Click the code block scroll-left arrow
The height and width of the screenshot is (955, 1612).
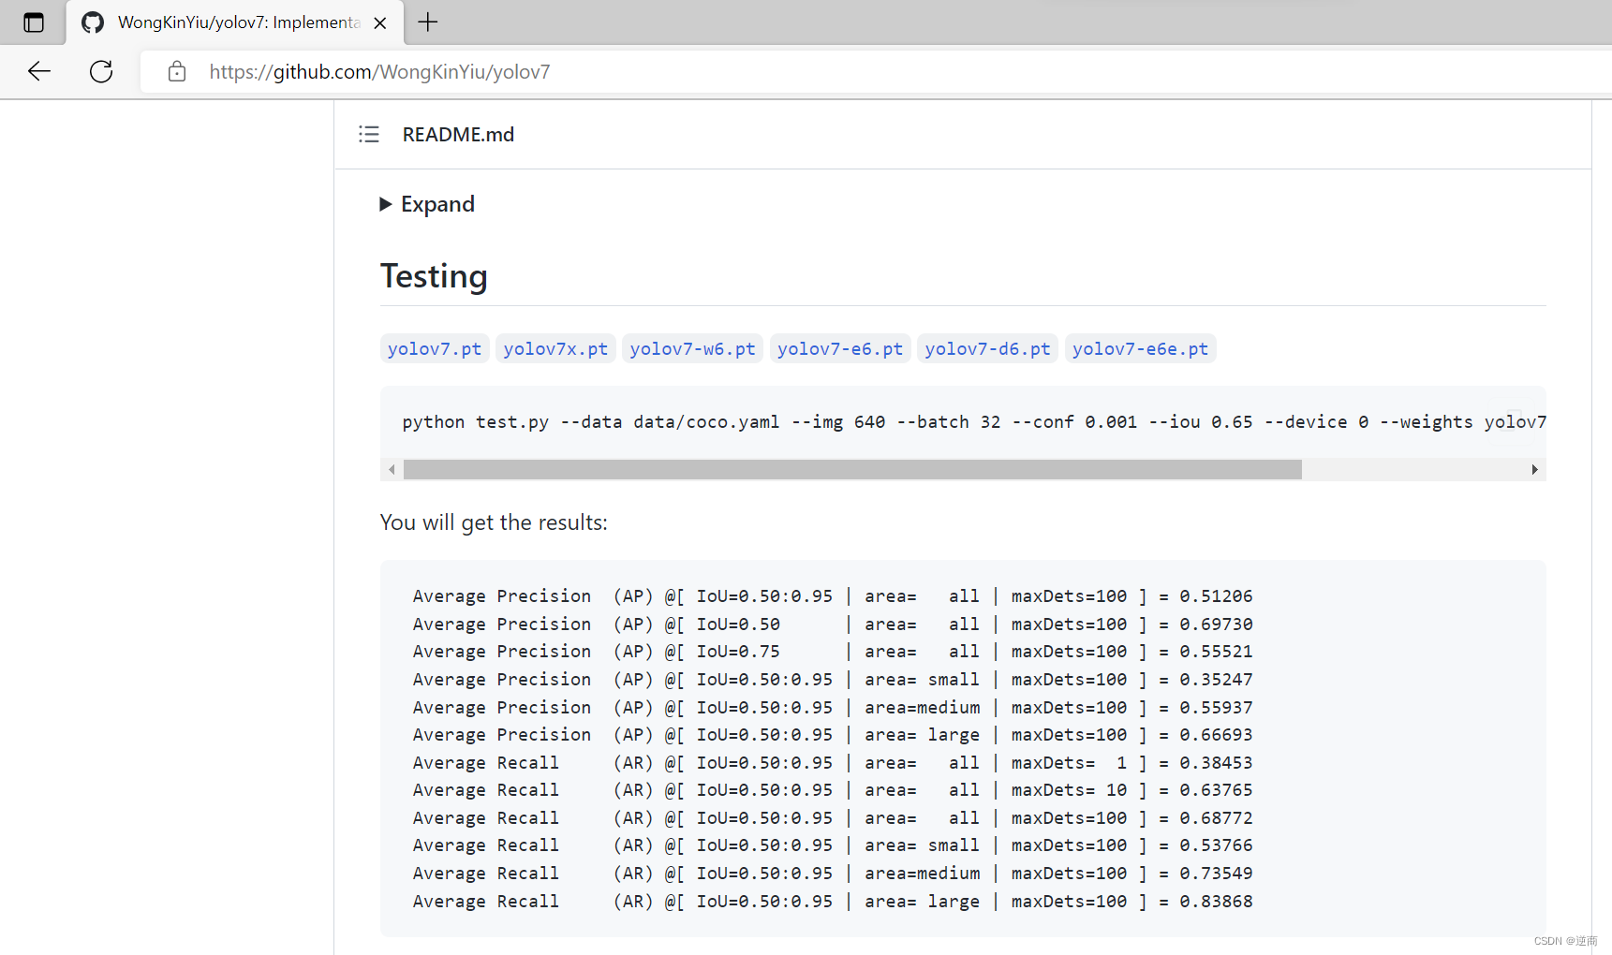(392, 470)
